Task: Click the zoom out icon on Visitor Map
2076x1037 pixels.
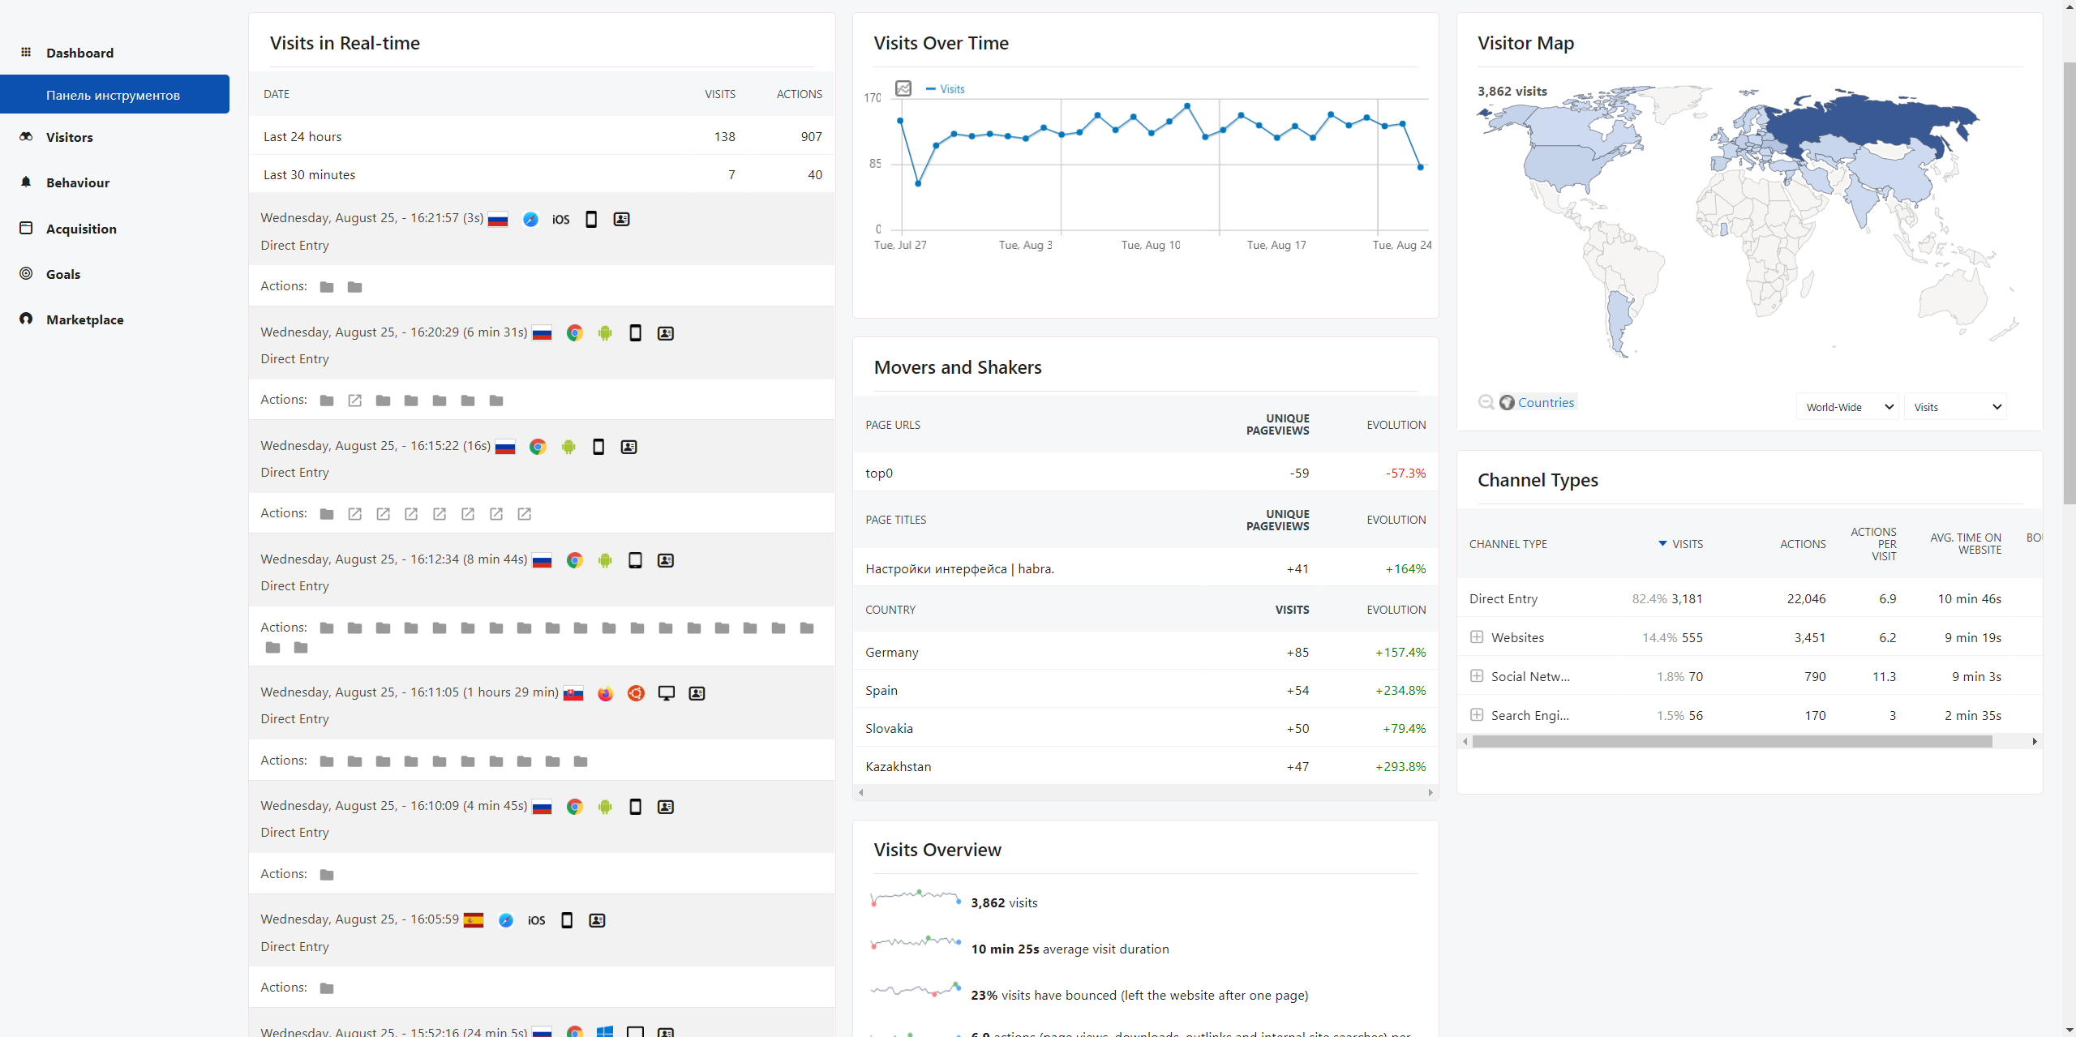Action: pyautogui.click(x=1486, y=402)
